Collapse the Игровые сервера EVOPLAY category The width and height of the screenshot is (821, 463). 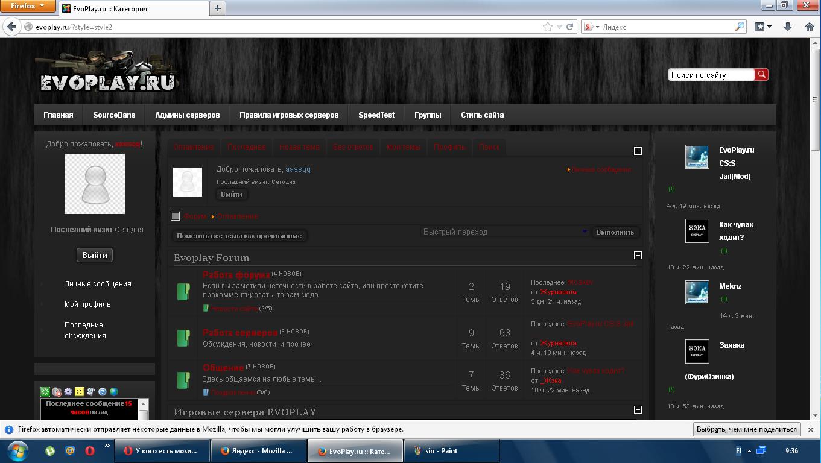click(x=638, y=409)
